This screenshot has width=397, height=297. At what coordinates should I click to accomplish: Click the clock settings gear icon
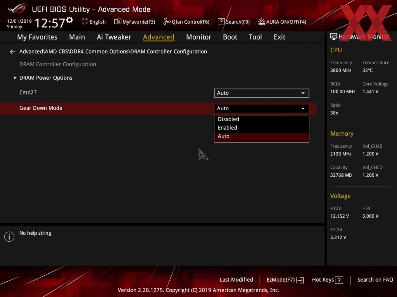tap(69, 20)
